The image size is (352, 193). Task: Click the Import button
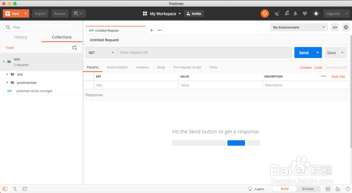[40, 13]
